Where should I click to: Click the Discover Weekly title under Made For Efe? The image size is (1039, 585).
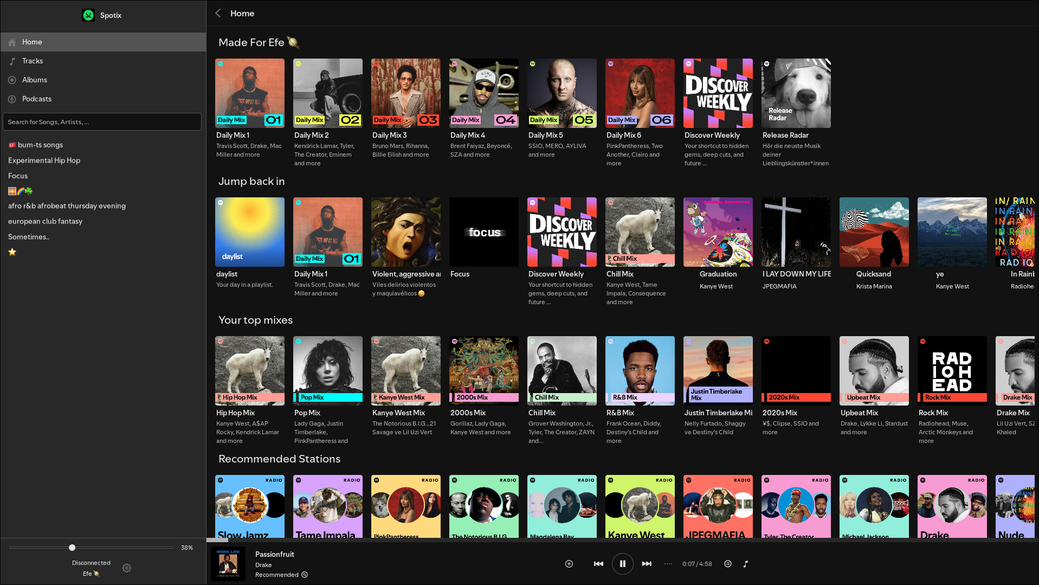click(x=712, y=135)
